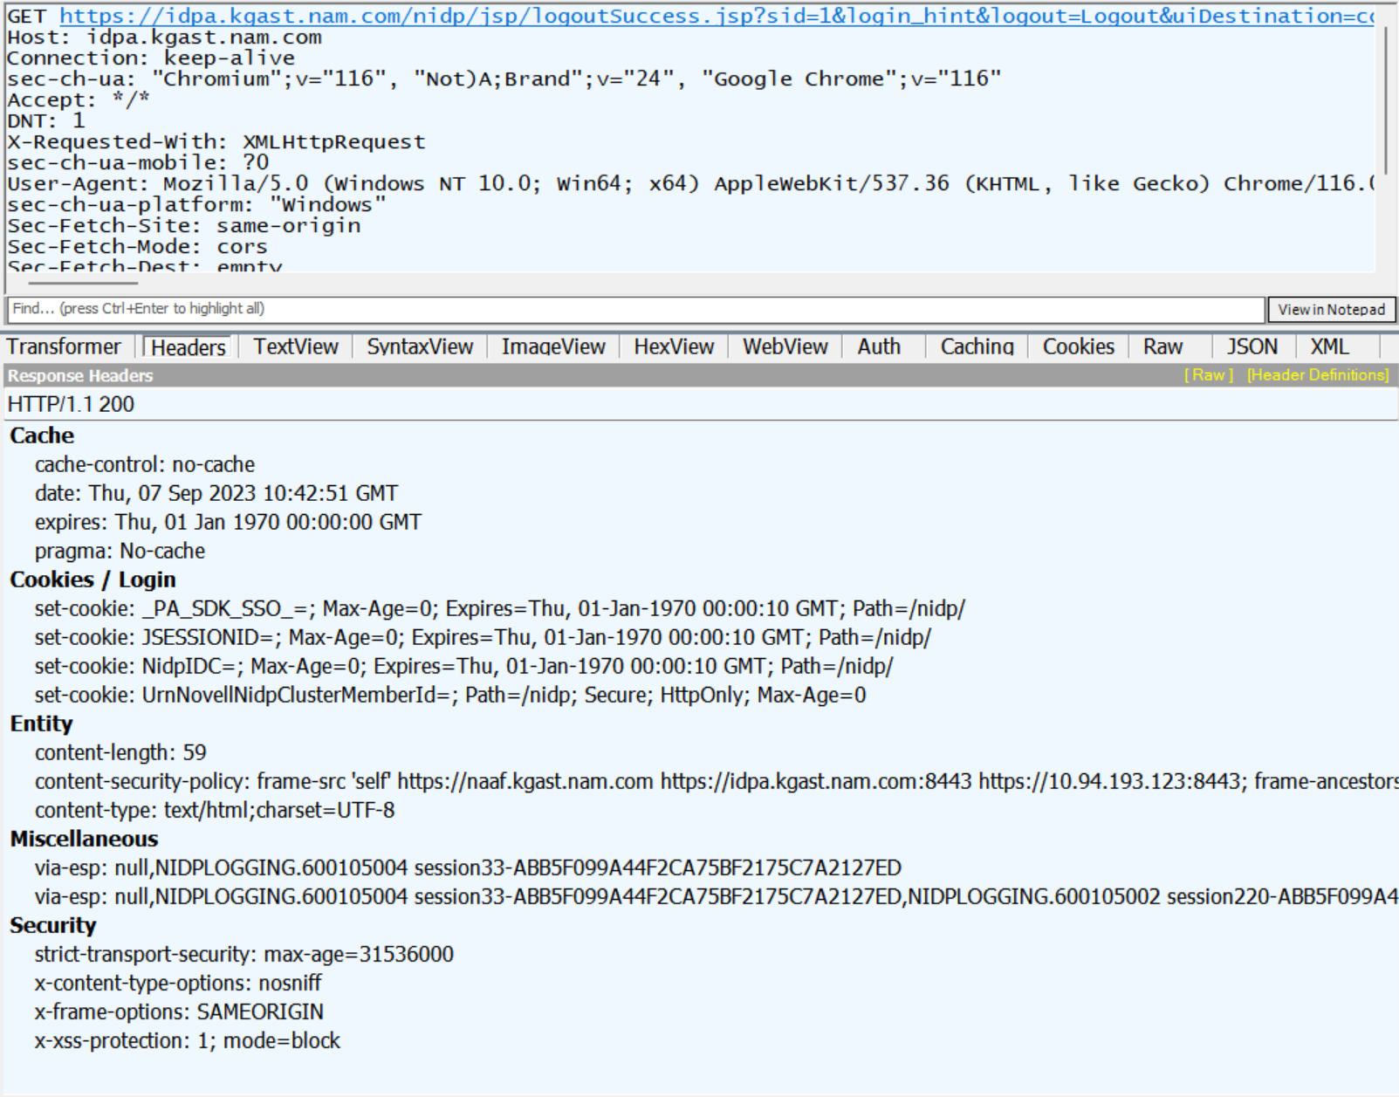Switch to the WebView tab
Image resolution: width=1399 pixels, height=1097 pixels.
tap(784, 346)
